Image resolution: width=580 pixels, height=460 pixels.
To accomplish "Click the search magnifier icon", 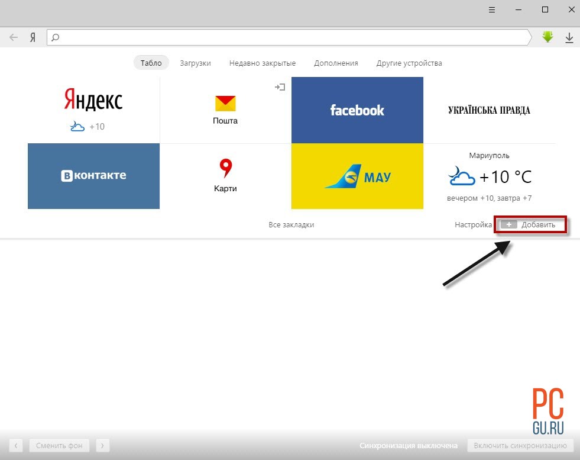I will pyautogui.click(x=55, y=37).
